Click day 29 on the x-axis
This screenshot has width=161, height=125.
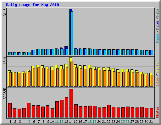tap(142, 122)
